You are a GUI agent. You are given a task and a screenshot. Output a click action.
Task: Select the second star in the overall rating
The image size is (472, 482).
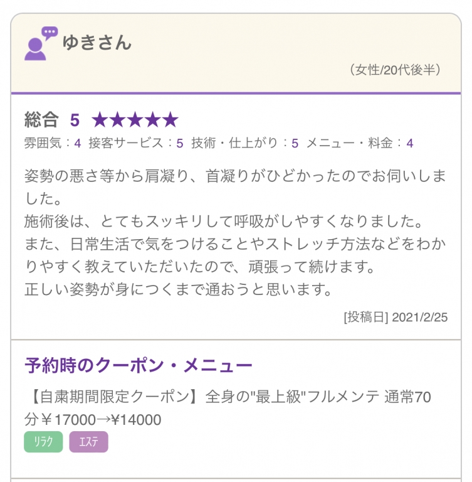click(117, 120)
